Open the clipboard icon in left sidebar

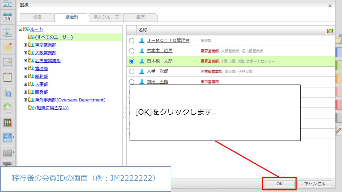coord(7,77)
